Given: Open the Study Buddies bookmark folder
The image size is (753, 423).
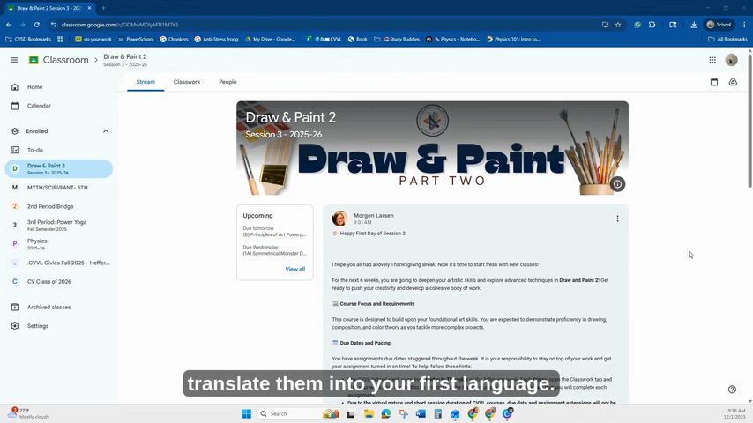Looking at the screenshot, I should [397, 39].
